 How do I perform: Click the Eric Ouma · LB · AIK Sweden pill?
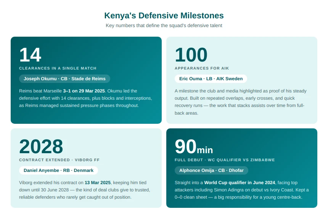coord(211,79)
